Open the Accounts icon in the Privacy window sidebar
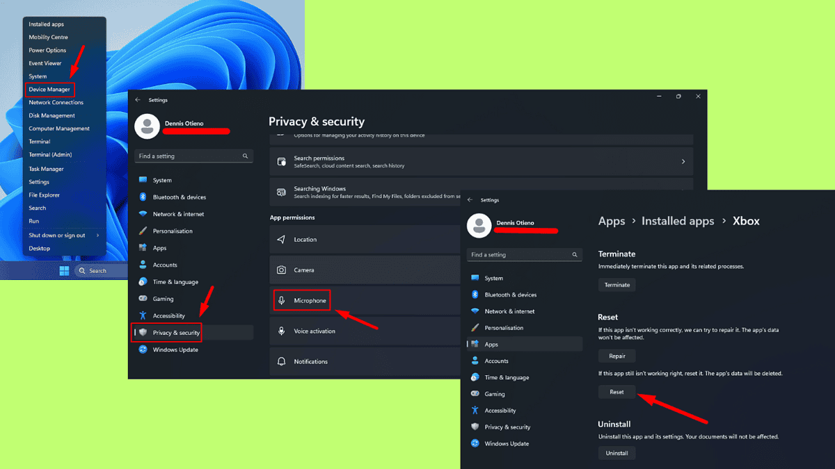Screen dimensions: 835x469 (143, 265)
